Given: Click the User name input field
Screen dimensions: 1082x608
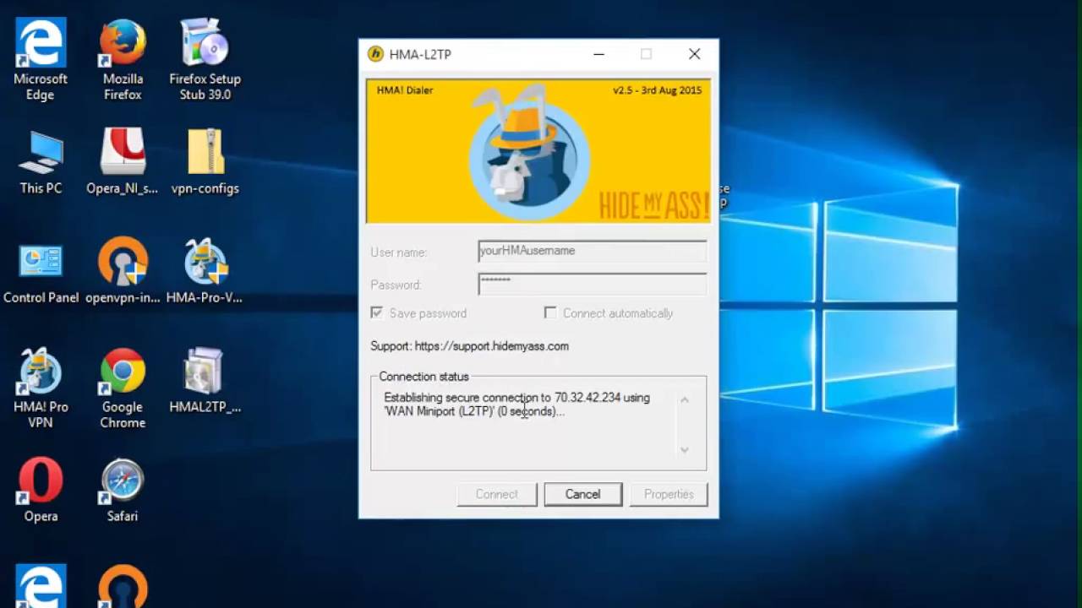Looking at the screenshot, I should pyautogui.click(x=592, y=251).
